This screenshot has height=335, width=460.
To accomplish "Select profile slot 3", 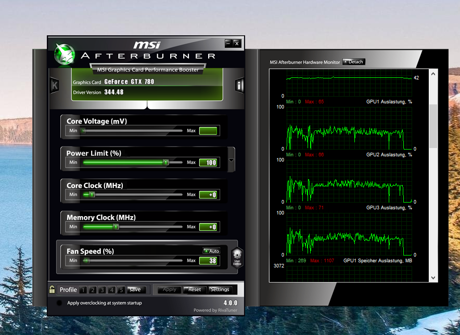I will (x=102, y=290).
